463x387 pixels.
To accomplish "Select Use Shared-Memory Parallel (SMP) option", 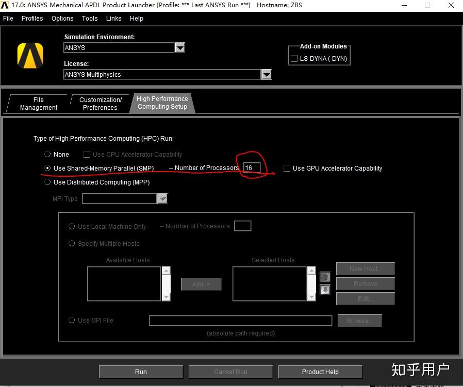I will pyautogui.click(x=47, y=168).
